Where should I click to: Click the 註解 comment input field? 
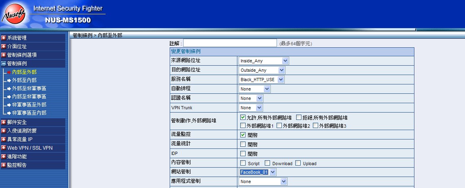pyautogui.click(x=230, y=43)
